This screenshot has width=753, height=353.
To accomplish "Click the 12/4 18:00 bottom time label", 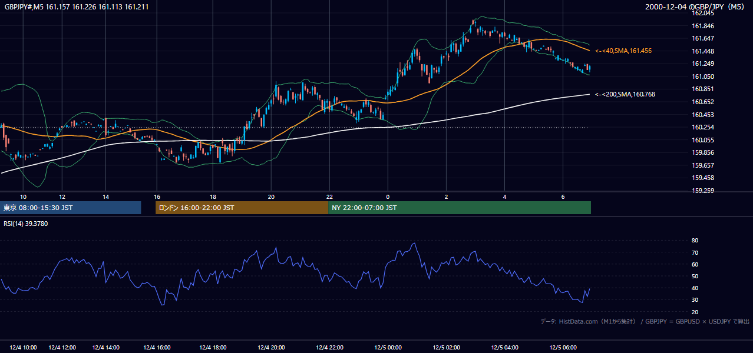I will click(213, 348).
